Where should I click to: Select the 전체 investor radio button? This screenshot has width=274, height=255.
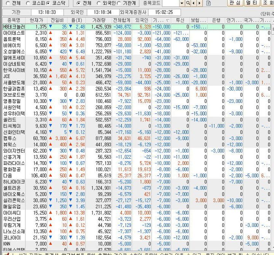point(78,3)
